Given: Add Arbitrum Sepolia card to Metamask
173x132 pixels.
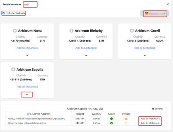Looking at the screenshot, I should point(27,87).
